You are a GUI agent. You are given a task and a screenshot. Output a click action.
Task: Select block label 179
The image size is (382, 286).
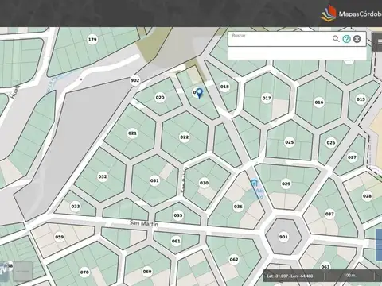pyautogui.click(x=92, y=40)
